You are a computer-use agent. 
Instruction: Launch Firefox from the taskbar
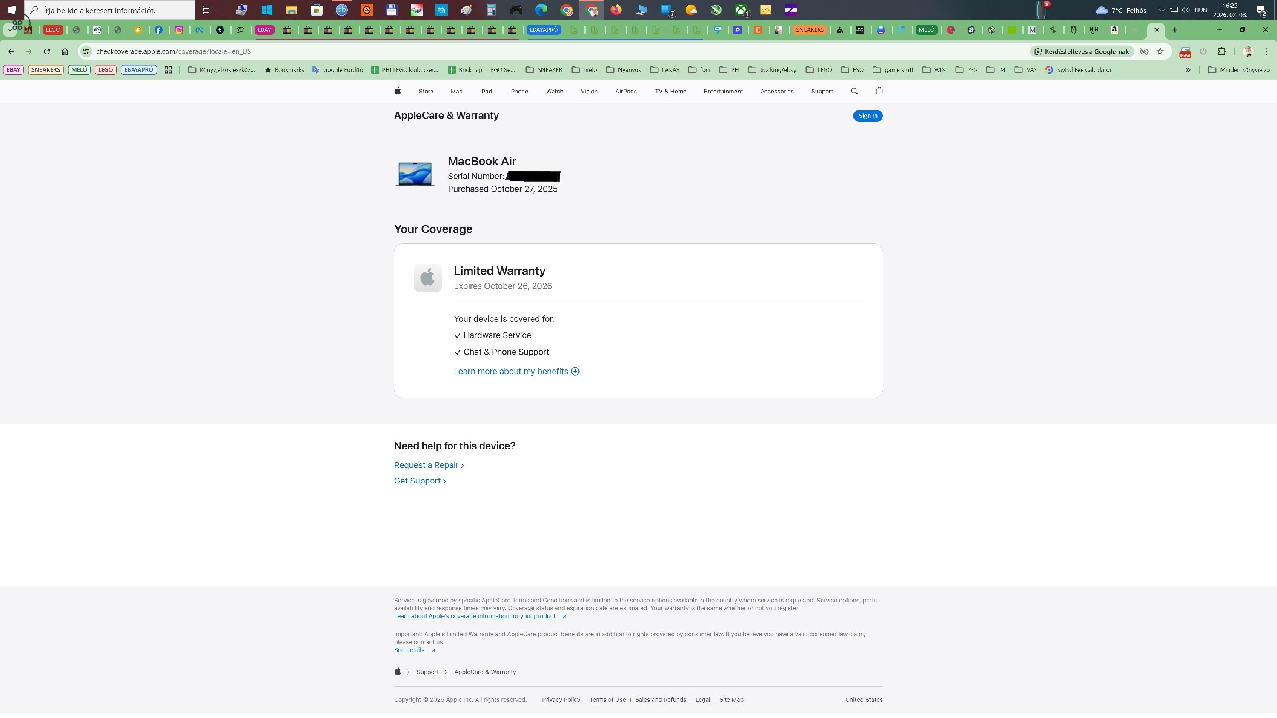point(616,9)
